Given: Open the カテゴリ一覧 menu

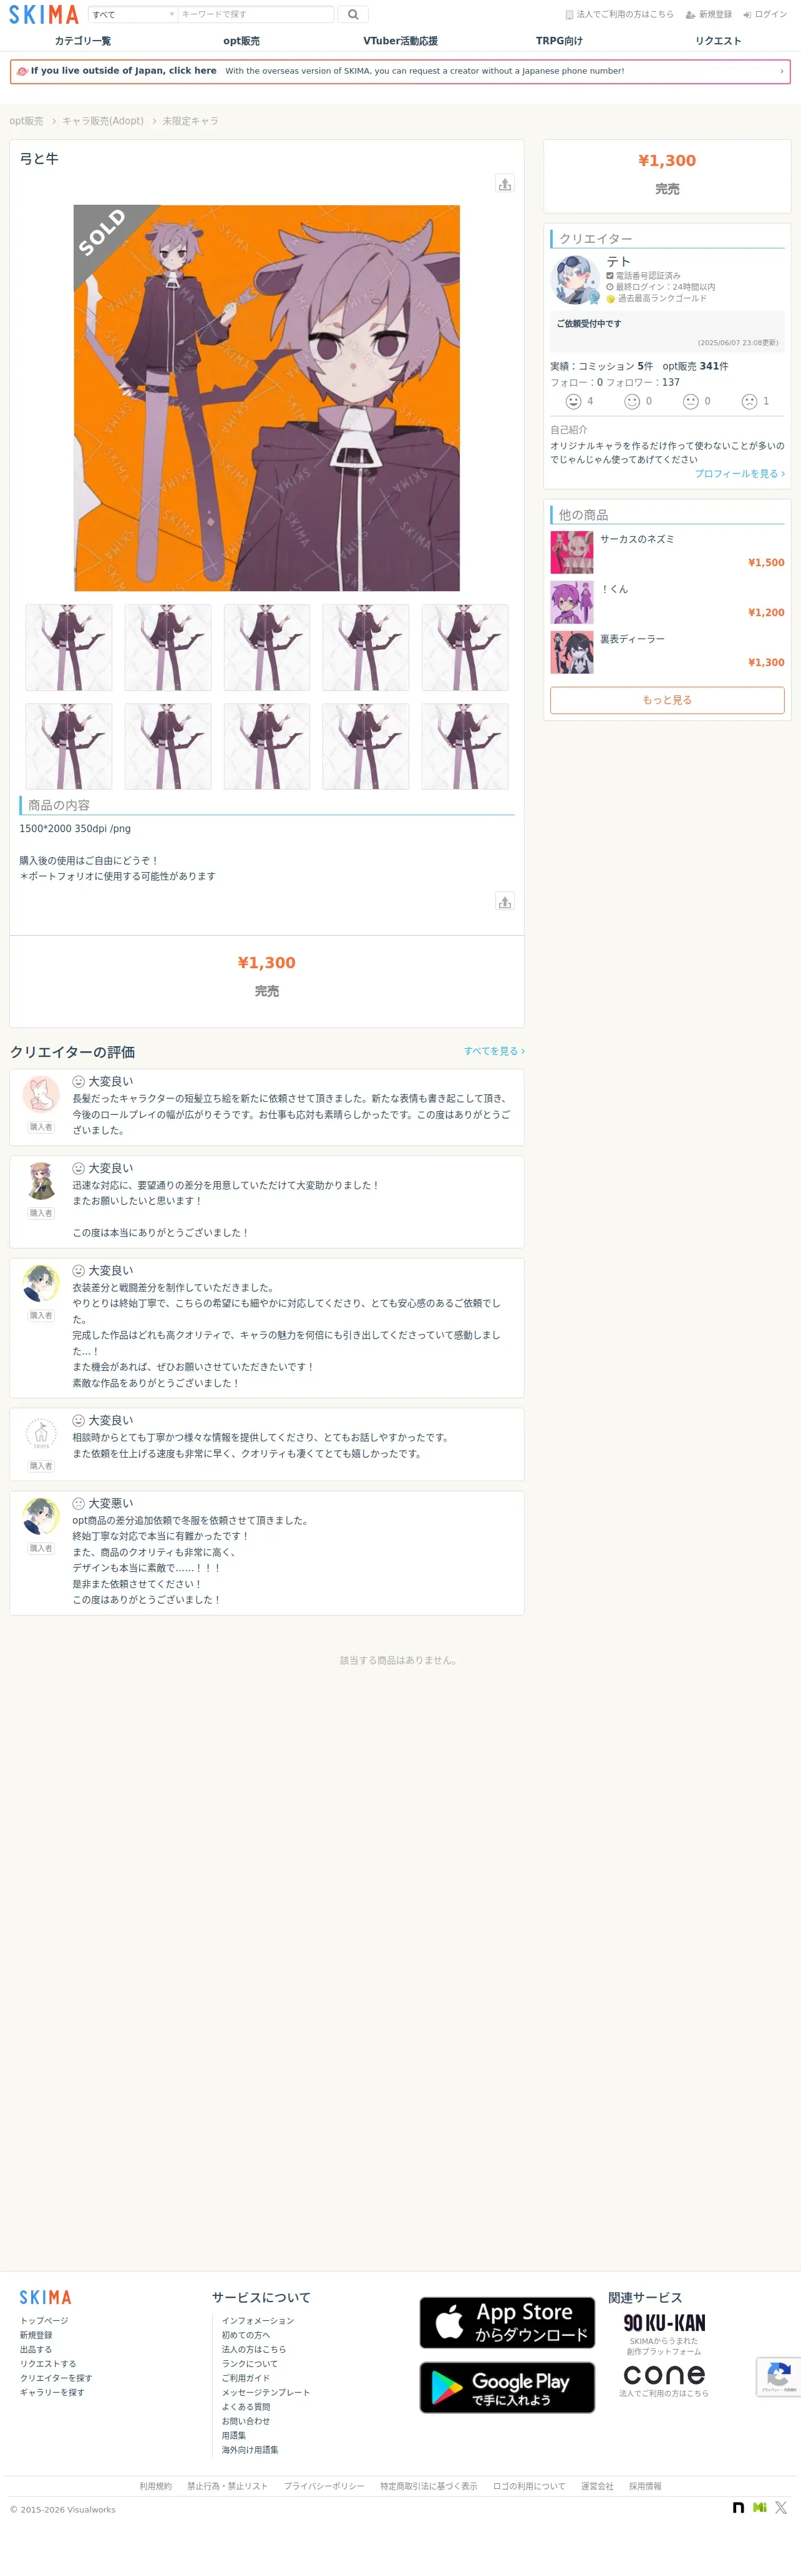Looking at the screenshot, I should 82,41.
